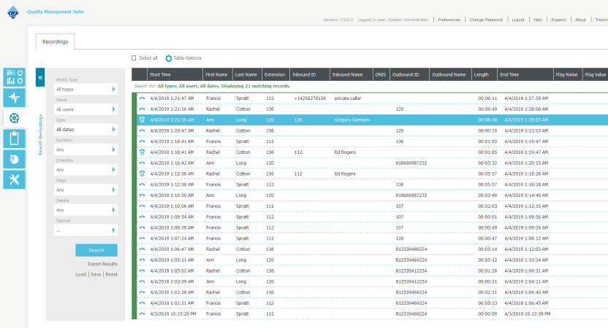Screen dimensions: 608x328
Task: Open the clipboard evaluations icon
Action: 15,138
